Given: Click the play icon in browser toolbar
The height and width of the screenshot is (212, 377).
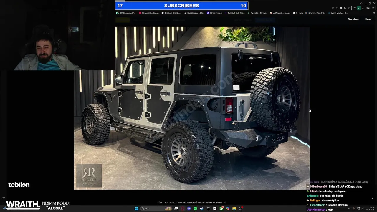Looking at the screenshot, I should [345, 8].
